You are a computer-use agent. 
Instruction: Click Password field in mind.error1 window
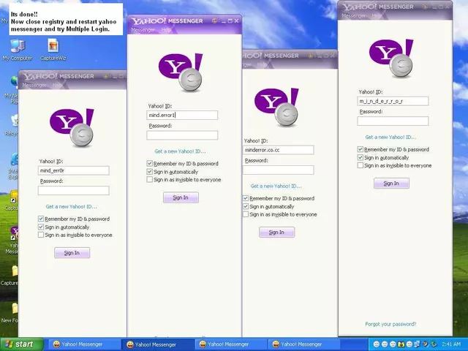tap(182, 135)
